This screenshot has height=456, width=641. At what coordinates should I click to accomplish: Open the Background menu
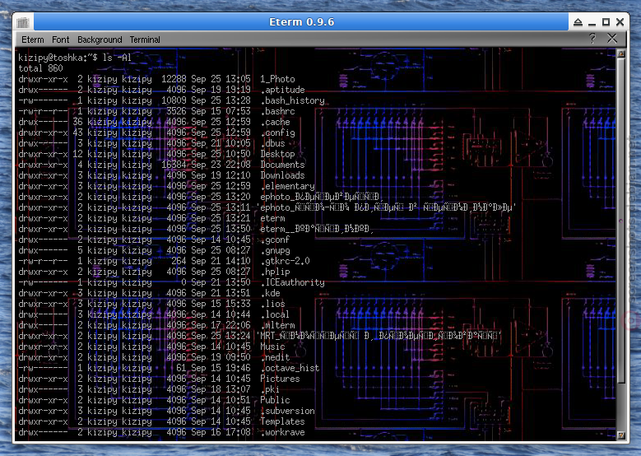click(100, 40)
